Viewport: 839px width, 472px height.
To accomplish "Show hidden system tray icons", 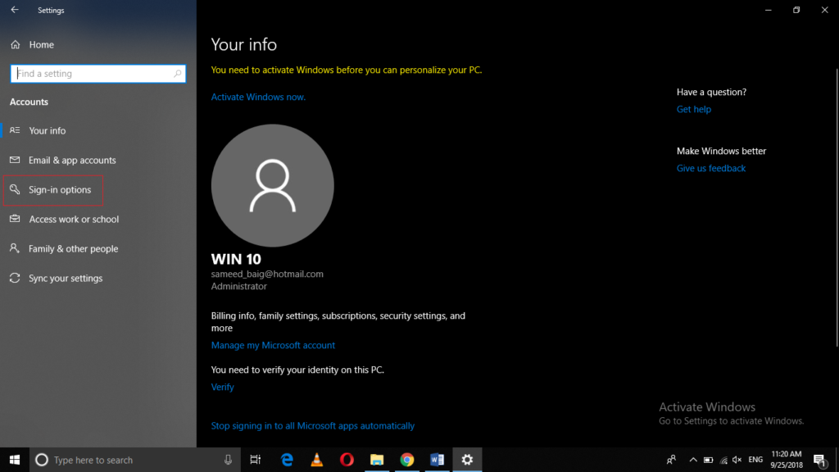I will click(x=693, y=460).
